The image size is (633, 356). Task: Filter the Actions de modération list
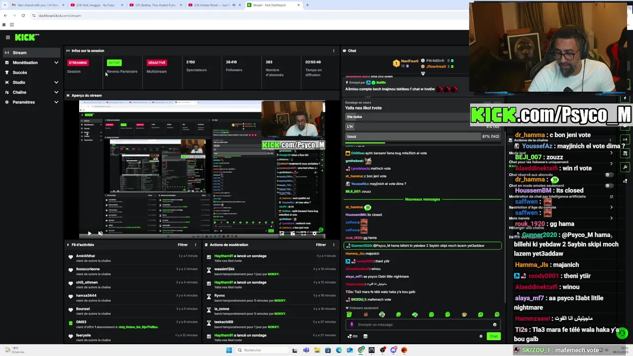[321, 245]
